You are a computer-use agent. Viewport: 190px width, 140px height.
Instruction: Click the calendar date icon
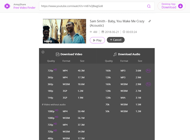pos(103,32)
